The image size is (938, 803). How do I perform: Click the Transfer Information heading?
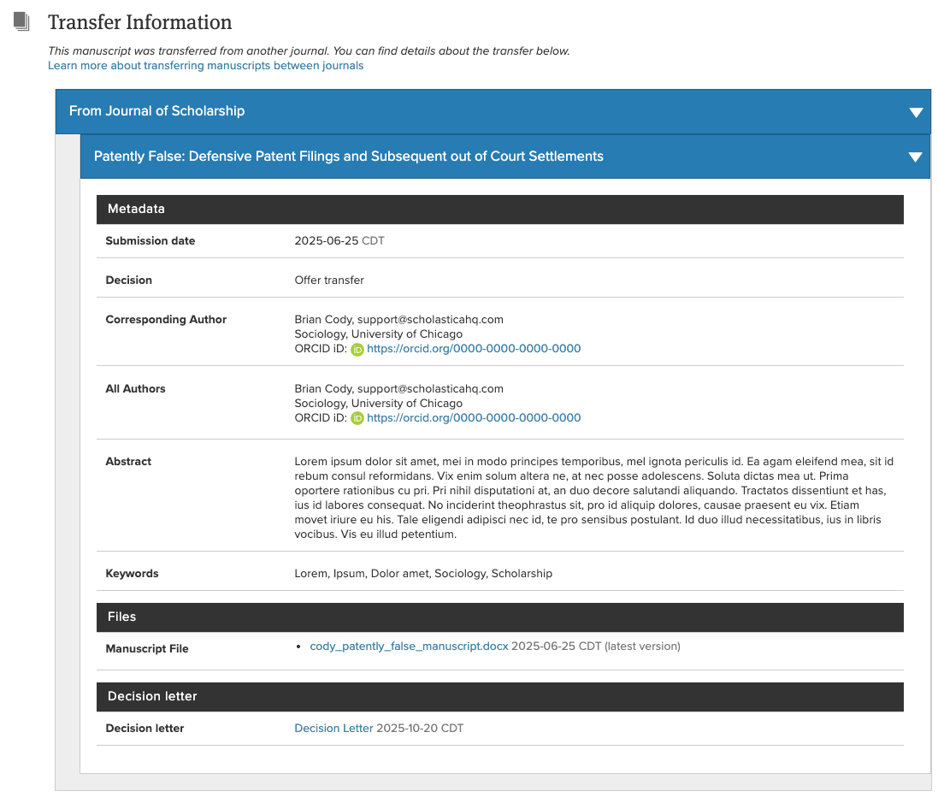coord(139,22)
